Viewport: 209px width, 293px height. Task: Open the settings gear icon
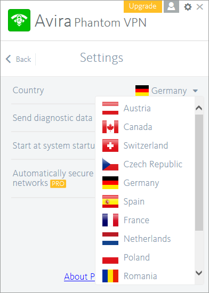(x=188, y=7)
